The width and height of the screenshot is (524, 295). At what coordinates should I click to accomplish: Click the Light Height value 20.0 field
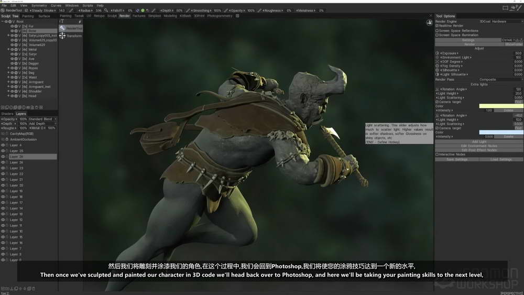click(518, 94)
